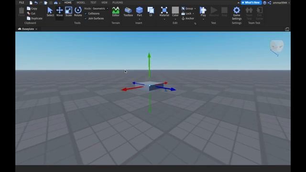Open the account dropdown arrow after the username
The height and width of the screenshot is (172, 306).
point(289,3)
